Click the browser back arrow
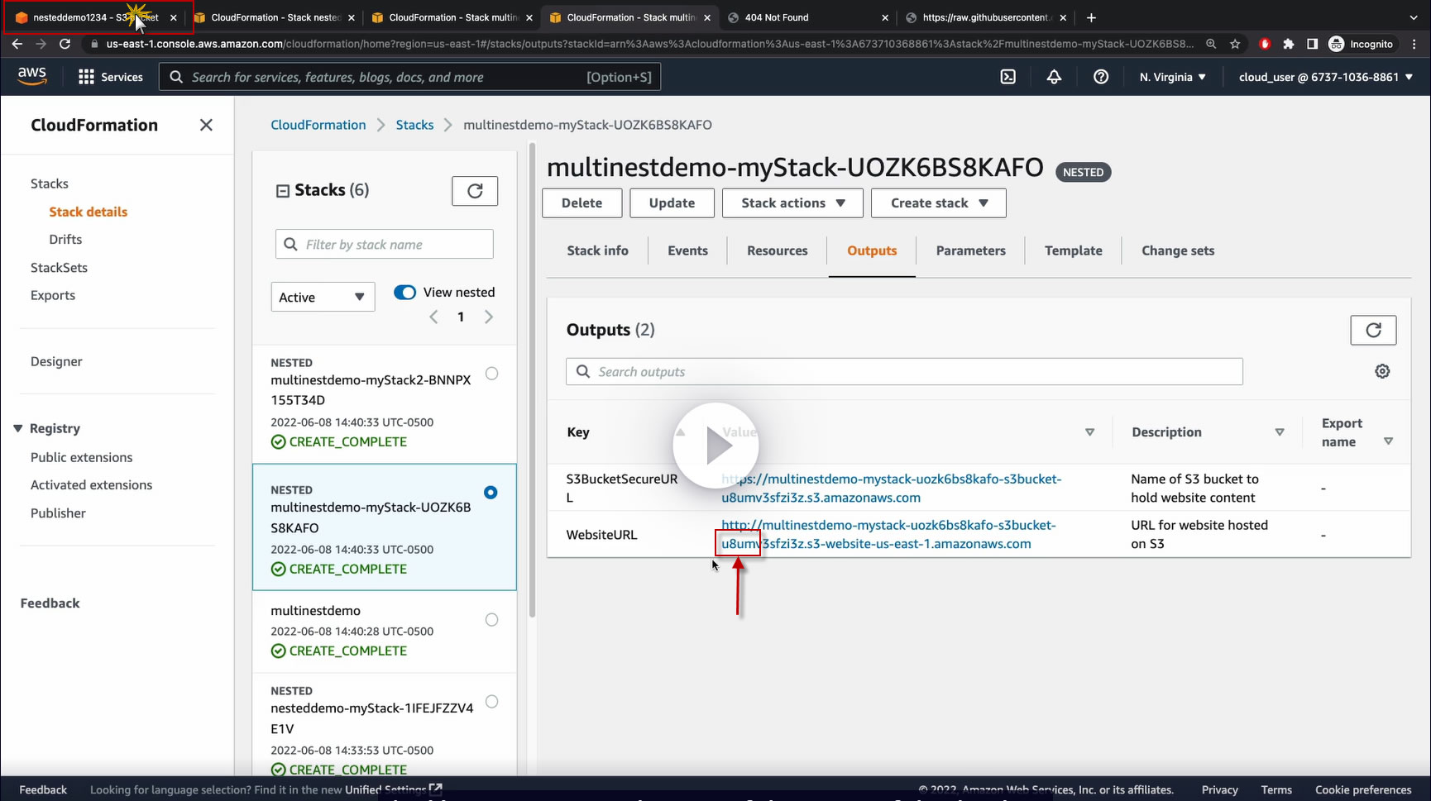The width and height of the screenshot is (1431, 801). pos(17,44)
